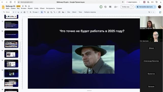This screenshot has width=163, height=92.
Task: Open the Справка menu
Action: click(x=59, y=8)
